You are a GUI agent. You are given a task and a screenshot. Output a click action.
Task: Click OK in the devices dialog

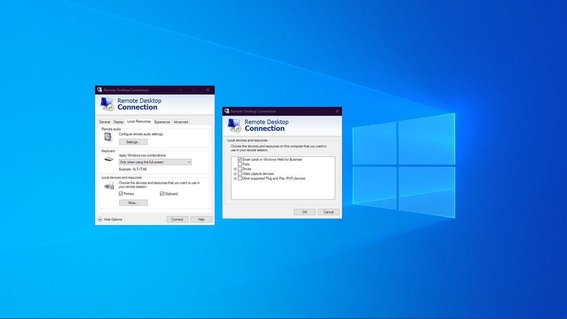305,212
